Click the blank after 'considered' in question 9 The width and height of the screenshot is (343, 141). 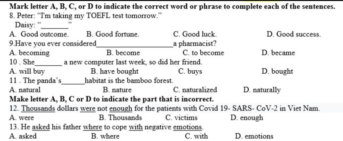(x=134, y=45)
